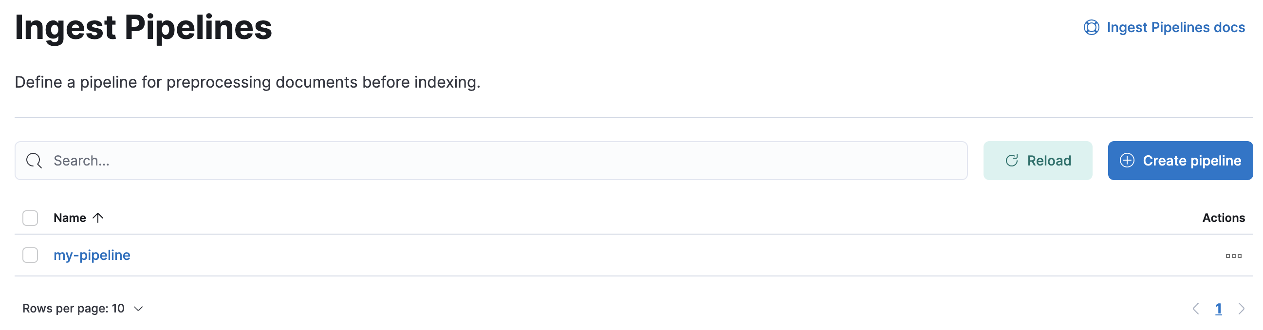Click the magnifying glass search icon
Viewport: 1263px width, 330px height.
33,160
